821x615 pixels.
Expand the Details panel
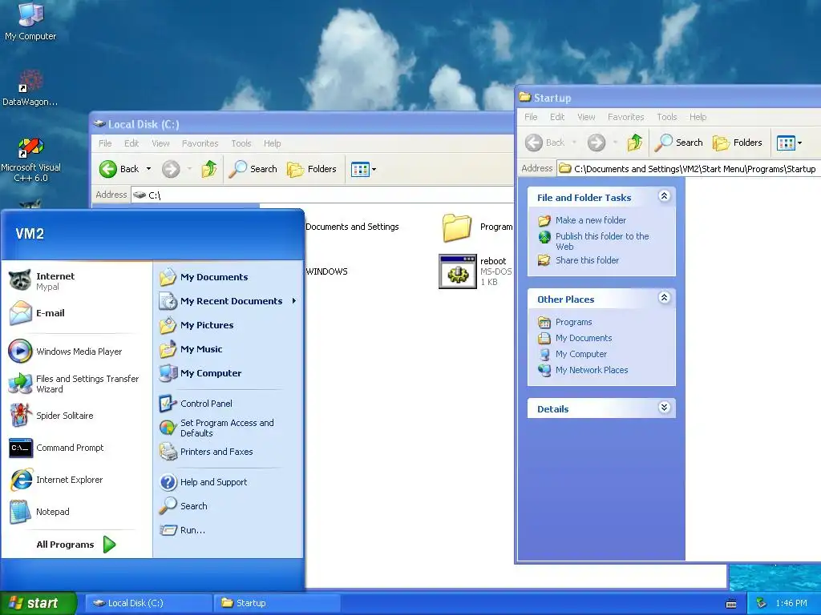pos(664,408)
